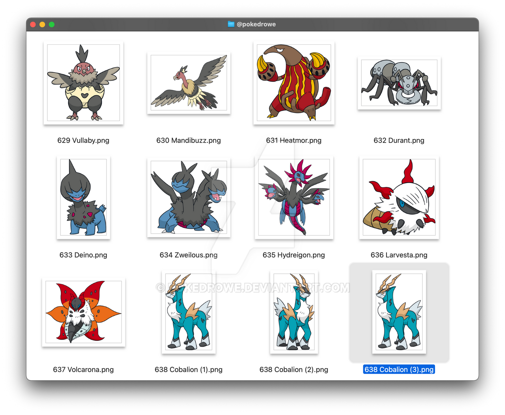Click the @pokedrowe window title
505x415 pixels.
(256, 24)
